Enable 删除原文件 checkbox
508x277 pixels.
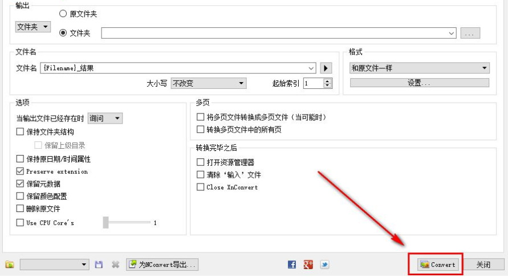click(x=20, y=208)
